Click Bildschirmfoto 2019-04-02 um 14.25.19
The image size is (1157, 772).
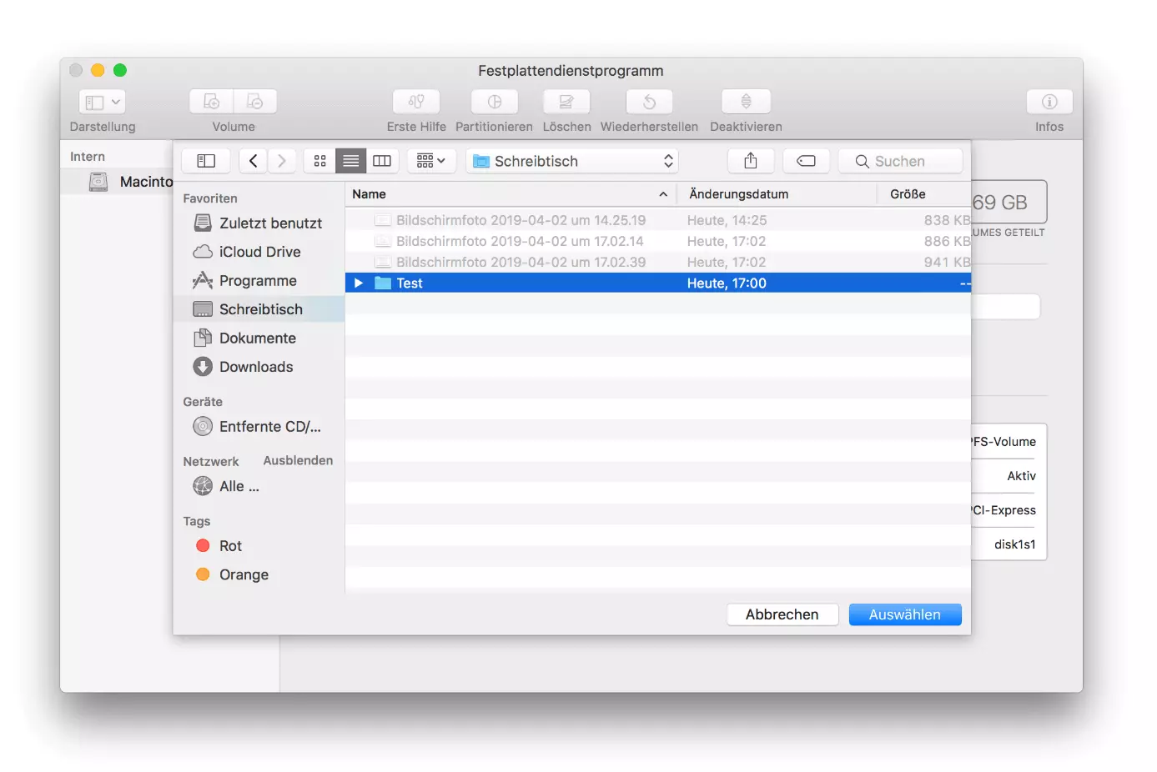tap(521, 220)
